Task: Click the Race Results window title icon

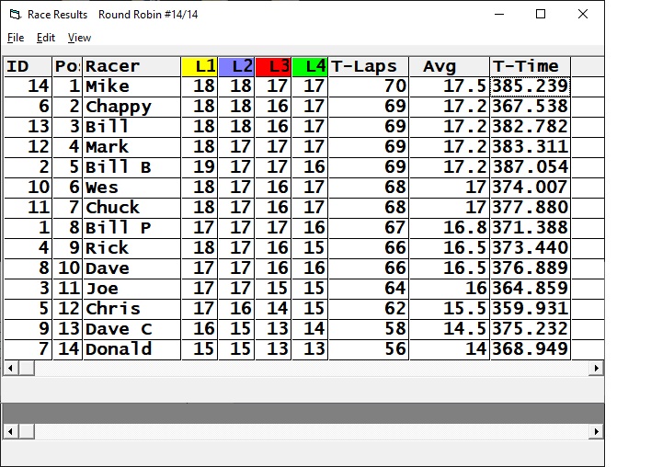Action: [14, 15]
